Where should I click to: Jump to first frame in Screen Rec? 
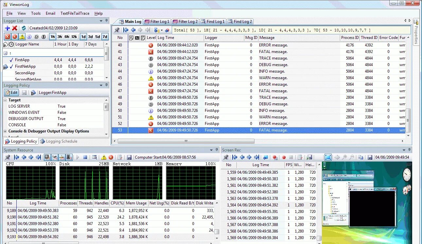(x=235, y=157)
